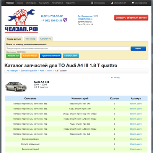
Task: Select Свеча зажигания description cell
Action: coord(30,139)
